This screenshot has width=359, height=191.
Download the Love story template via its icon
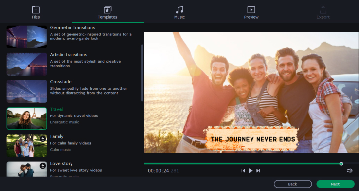tap(43, 166)
